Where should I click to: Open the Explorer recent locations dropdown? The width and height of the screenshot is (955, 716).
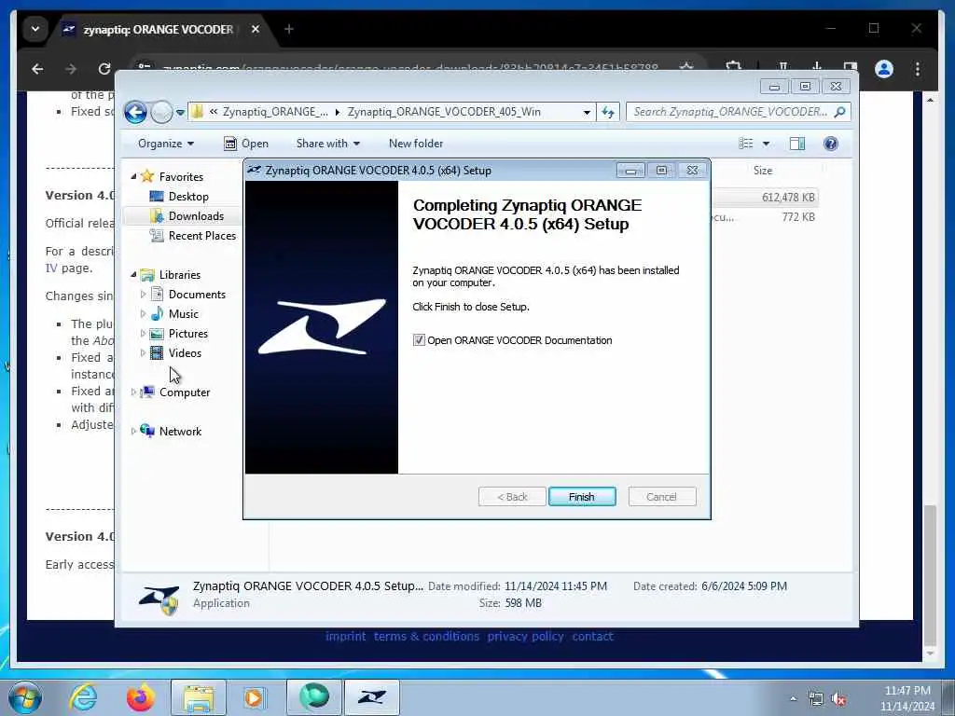coord(180,113)
